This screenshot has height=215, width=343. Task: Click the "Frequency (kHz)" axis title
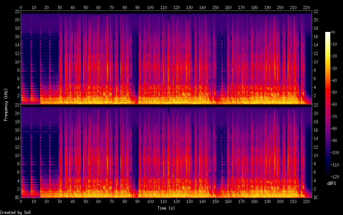coord(6,104)
